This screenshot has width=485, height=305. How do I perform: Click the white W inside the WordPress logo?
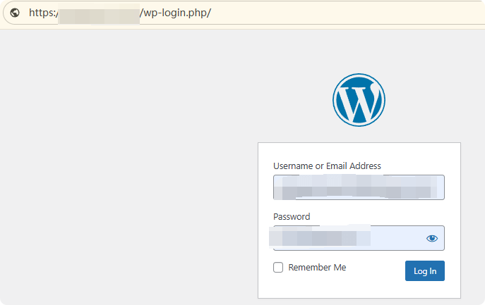click(359, 102)
